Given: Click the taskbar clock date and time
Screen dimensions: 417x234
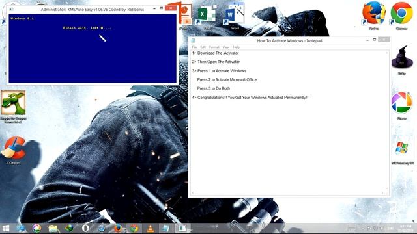Looking at the screenshot, I should pyautogui.click(x=405, y=228).
